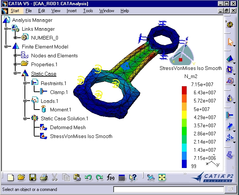239x195 pixels.
Task: Open the Design Table icon
Action: 122,178
